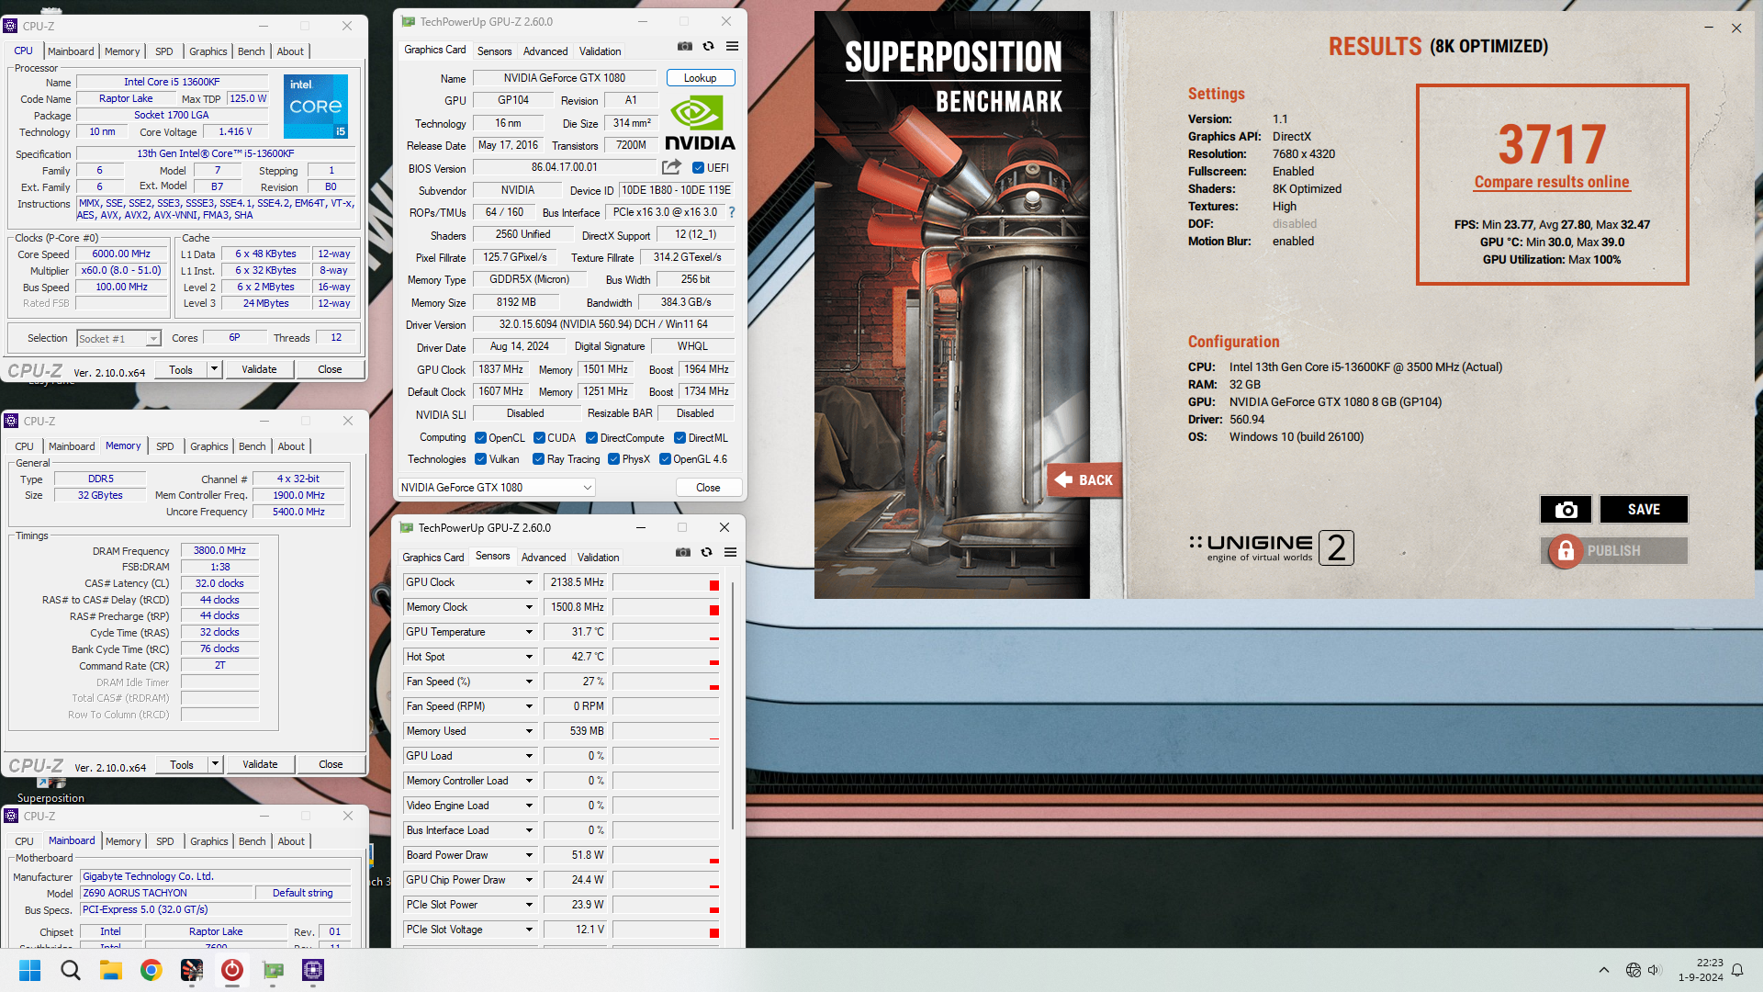Open hamburger menu in GPU-Z Graphics Card window
Viewport: 1763px width, 992px height.
[732, 46]
